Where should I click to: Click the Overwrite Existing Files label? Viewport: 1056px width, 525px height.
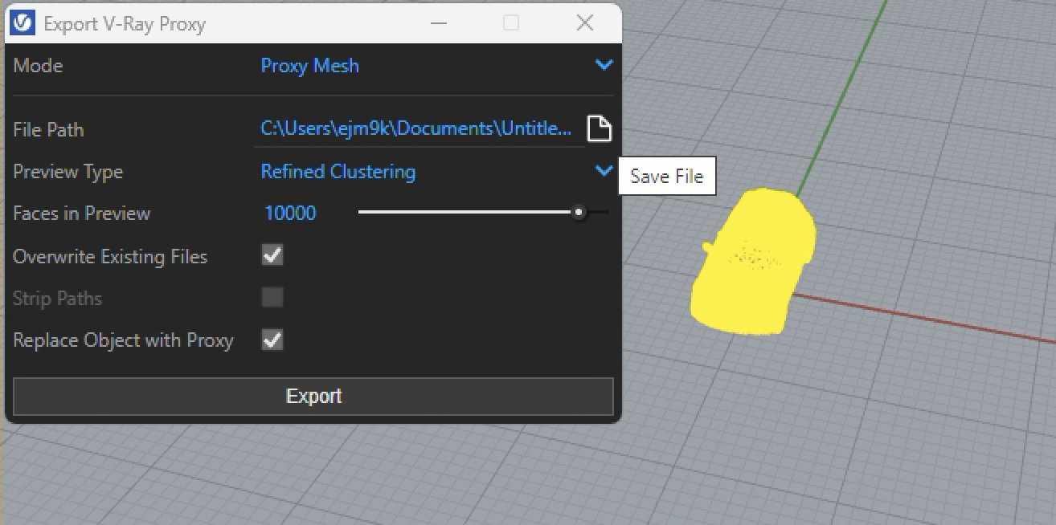[x=110, y=257]
